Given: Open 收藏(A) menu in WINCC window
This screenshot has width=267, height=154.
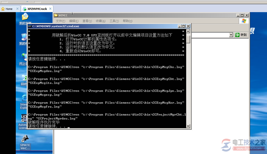Looking at the screenshot, I should (101, 21).
